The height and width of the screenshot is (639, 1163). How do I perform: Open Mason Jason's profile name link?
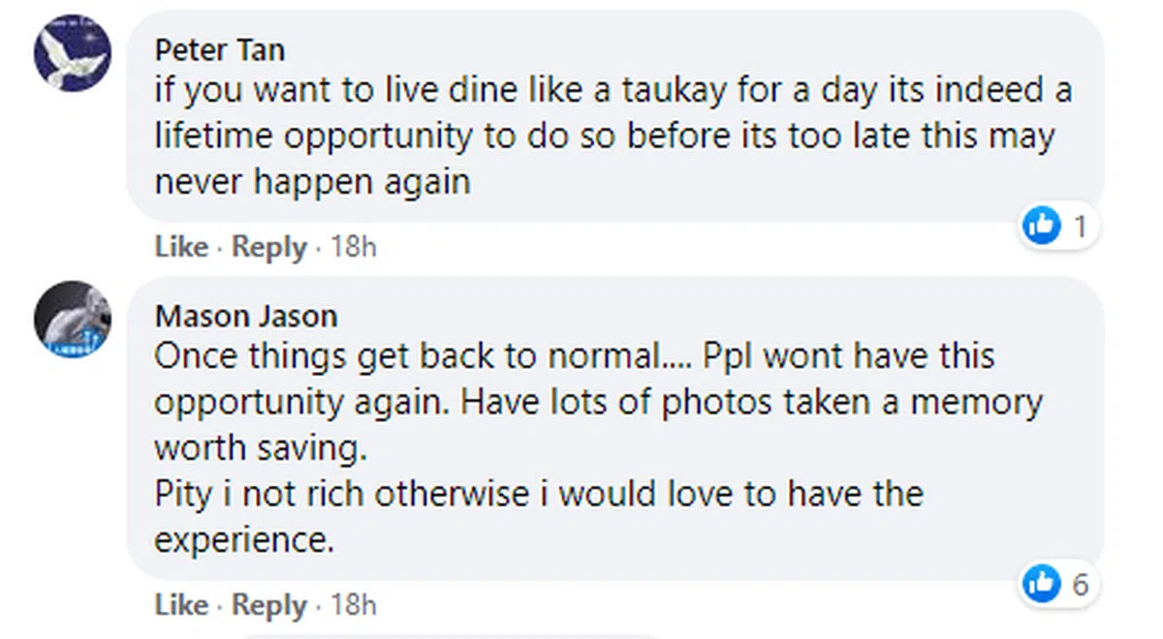[x=246, y=316]
